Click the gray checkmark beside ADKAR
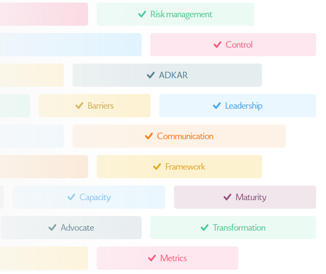Viewport: 326px width, 274px height. 151,75
